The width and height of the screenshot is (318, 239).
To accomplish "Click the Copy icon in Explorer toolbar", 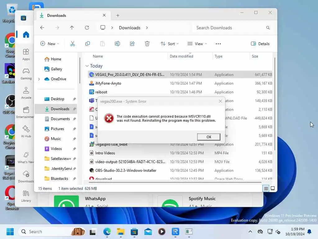I will pyautogui.click(x=87, y=44).
